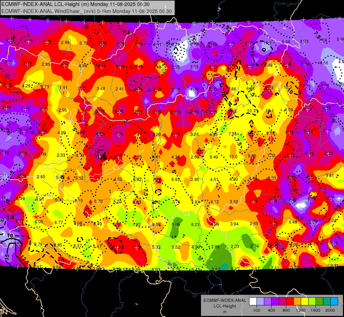Viewport: 344px width, 317px height.
Task: Click the grid value 3.94
Action: (x=234, y=224)
